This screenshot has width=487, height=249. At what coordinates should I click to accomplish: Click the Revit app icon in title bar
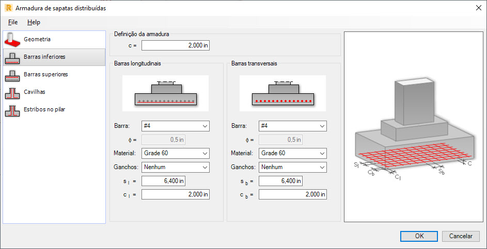click(8, 8)
